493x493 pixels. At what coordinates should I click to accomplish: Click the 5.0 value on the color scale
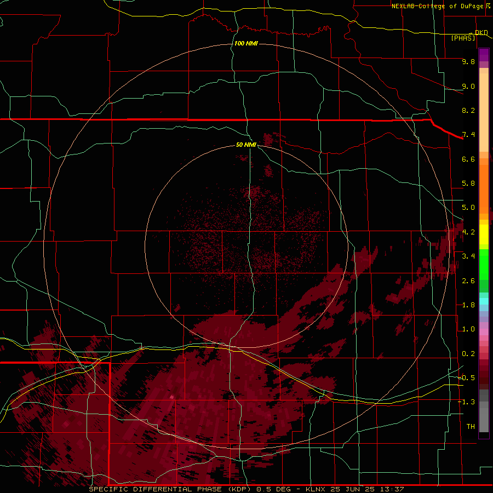pyautogui.click(x=468, y=208)
